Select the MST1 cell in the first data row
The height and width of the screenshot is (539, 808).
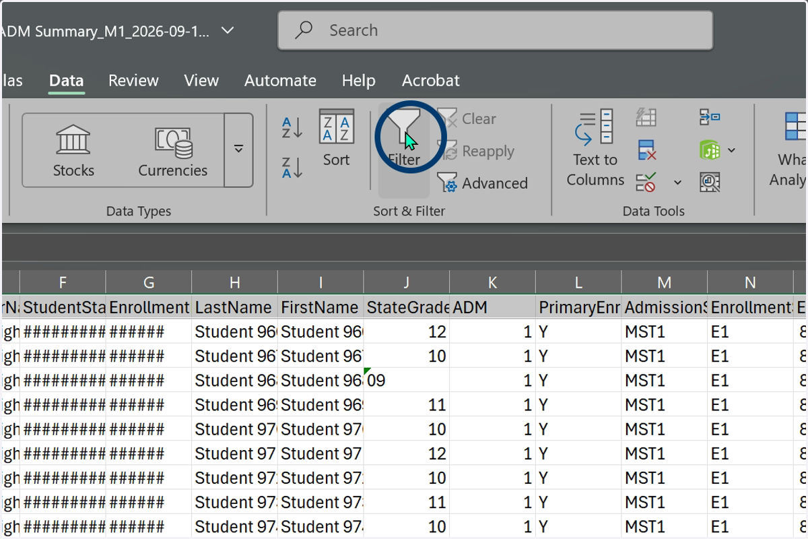665,332
